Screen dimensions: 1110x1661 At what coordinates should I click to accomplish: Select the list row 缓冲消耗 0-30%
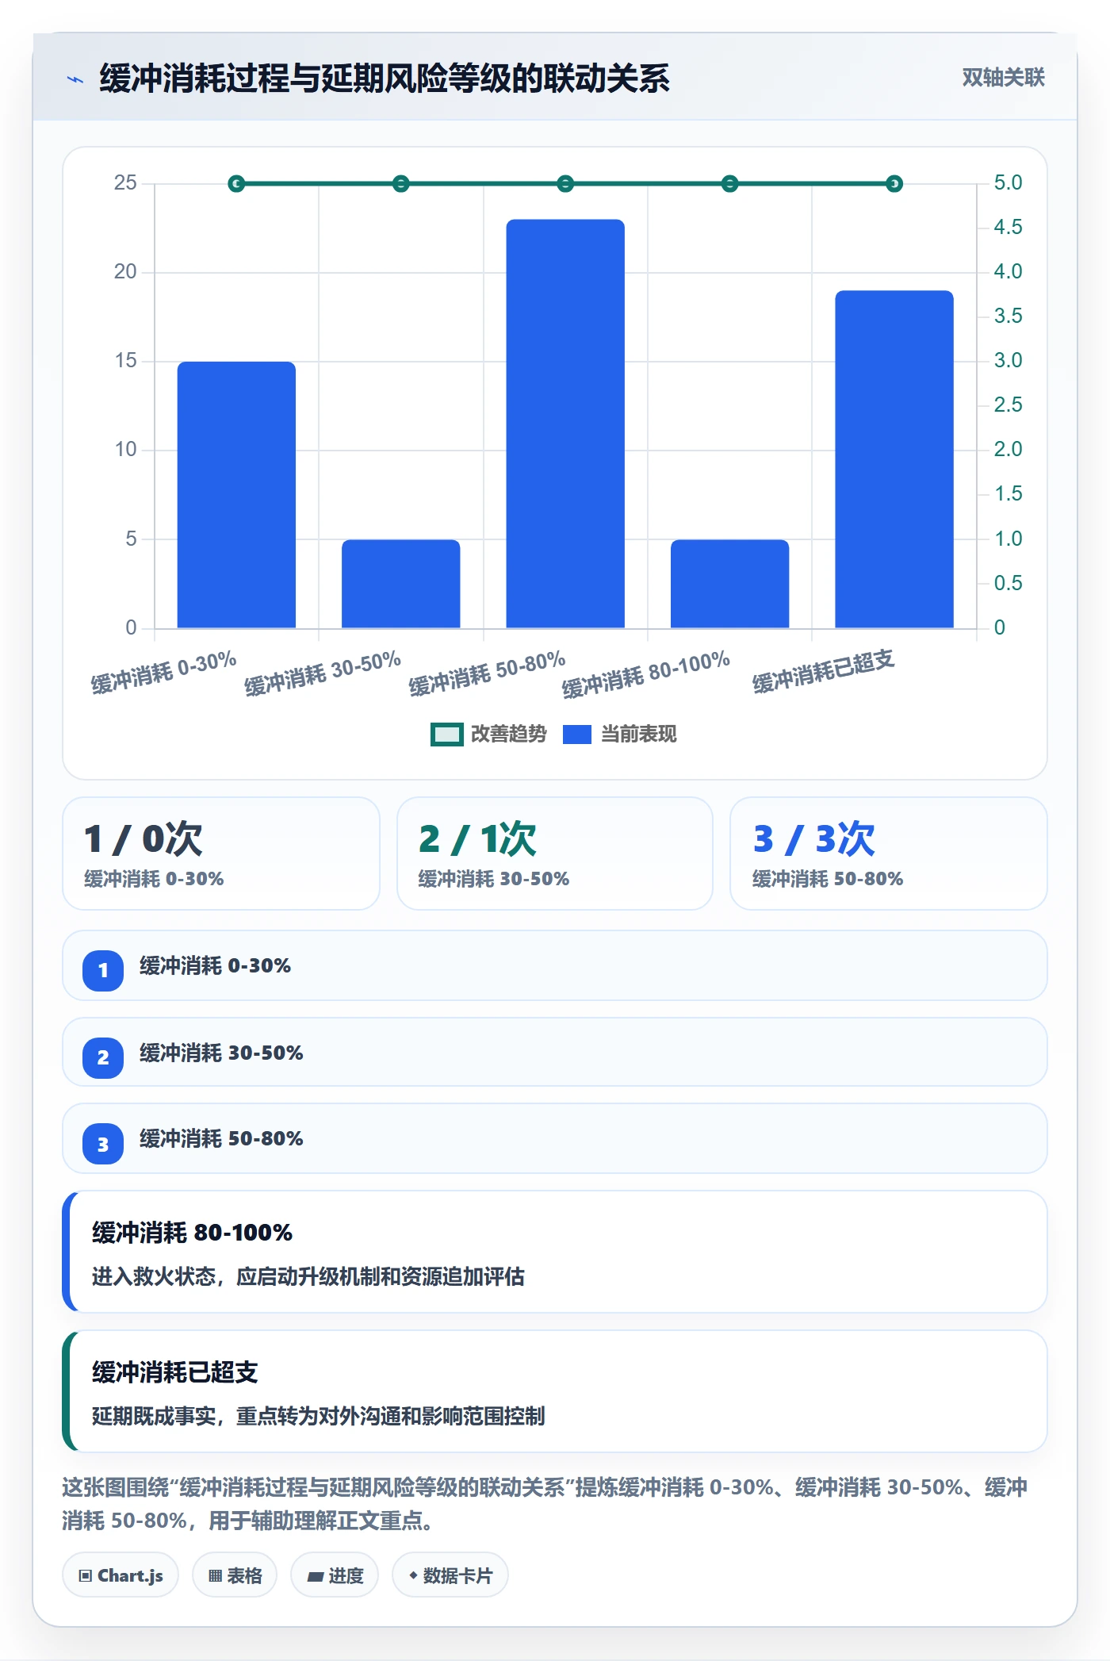tap(555, 966)
